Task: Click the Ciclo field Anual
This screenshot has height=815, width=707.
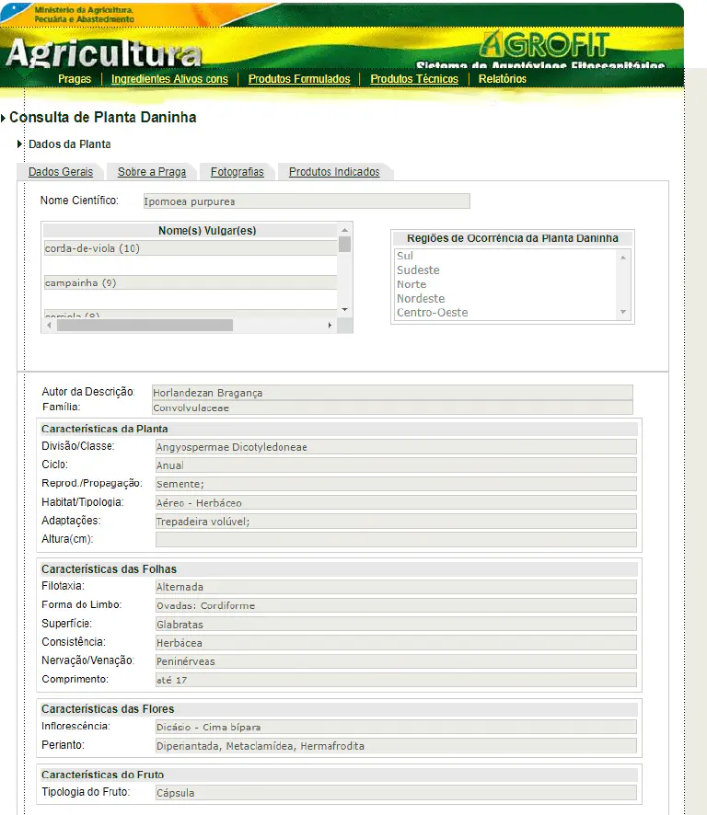Action: tap(396, 465)
